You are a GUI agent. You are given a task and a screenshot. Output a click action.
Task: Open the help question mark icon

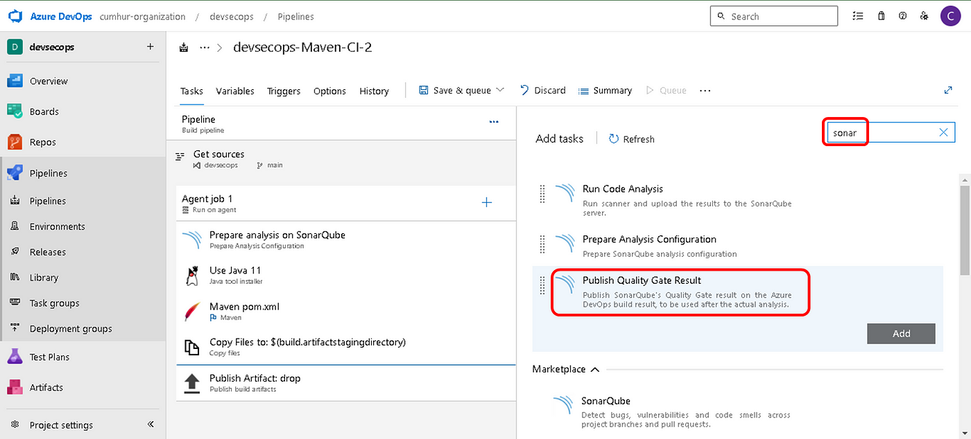pos(902,16)
